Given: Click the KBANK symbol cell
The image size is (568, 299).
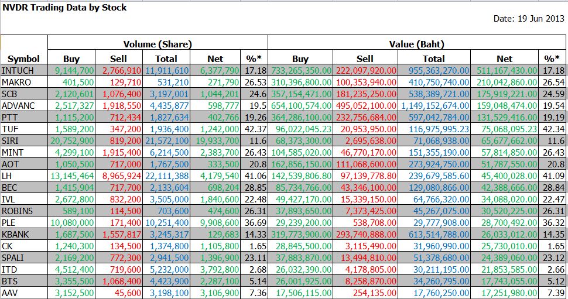Looking at the screenshot, I should point(24,235).
